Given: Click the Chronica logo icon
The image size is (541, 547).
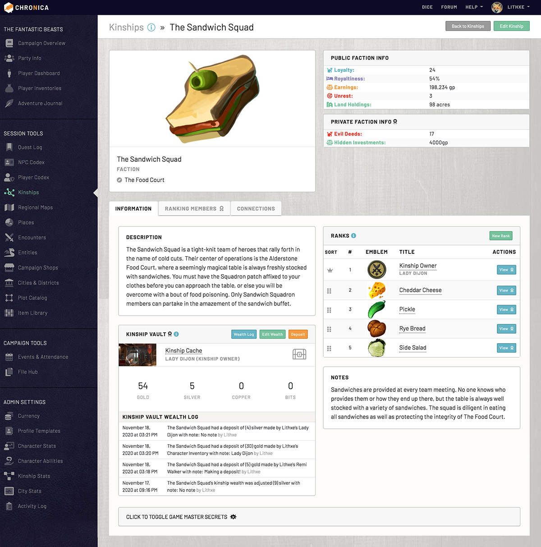Looking at the screenshot, I should (9, 8).
